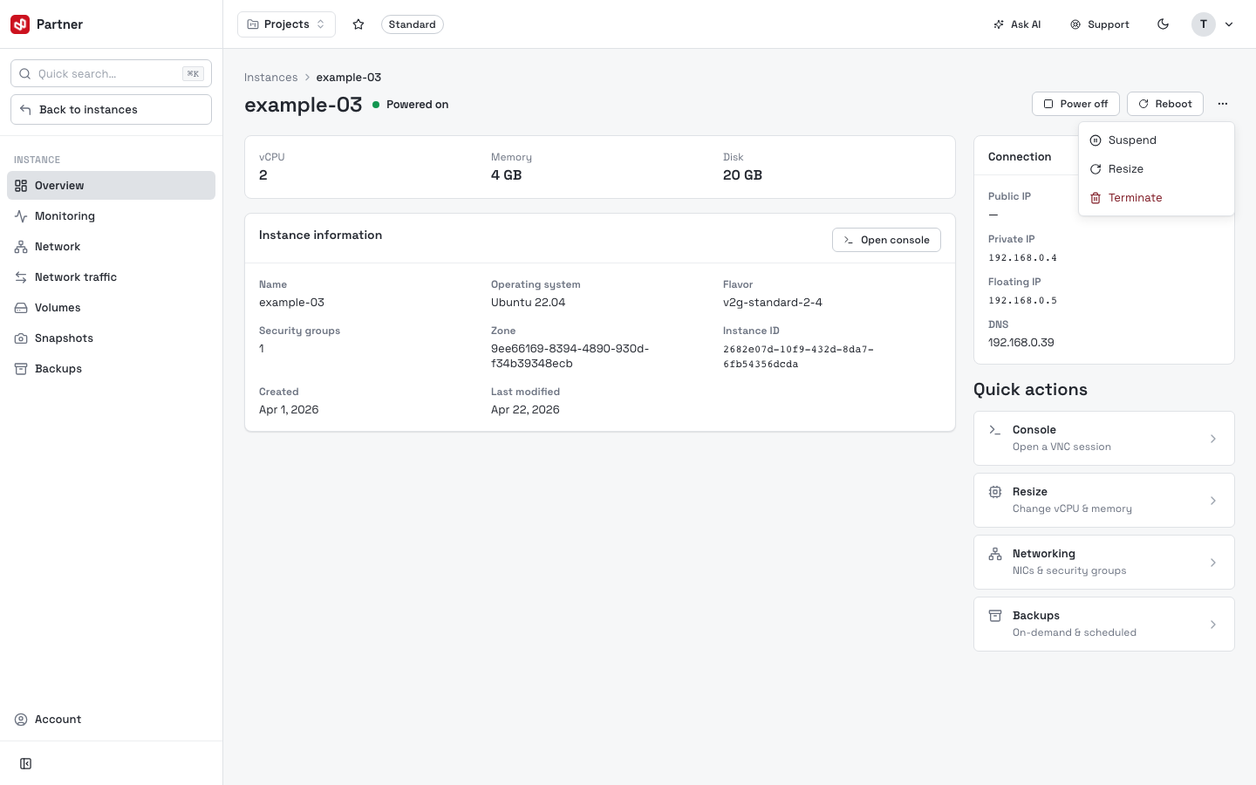Choose Terminate from the actions menu
1256x785 pixels.
1157,198
